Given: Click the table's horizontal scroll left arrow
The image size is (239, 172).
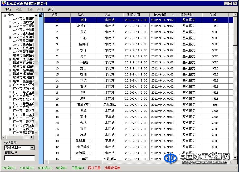Looking at the screenshot, I should click(46, 162).
